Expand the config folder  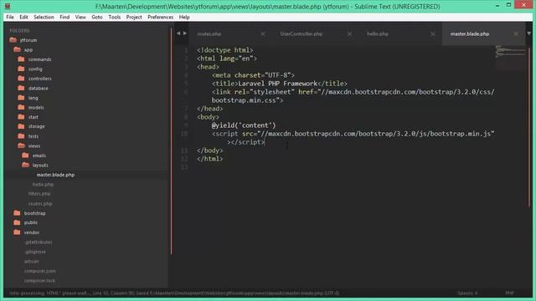coord(21,69)
